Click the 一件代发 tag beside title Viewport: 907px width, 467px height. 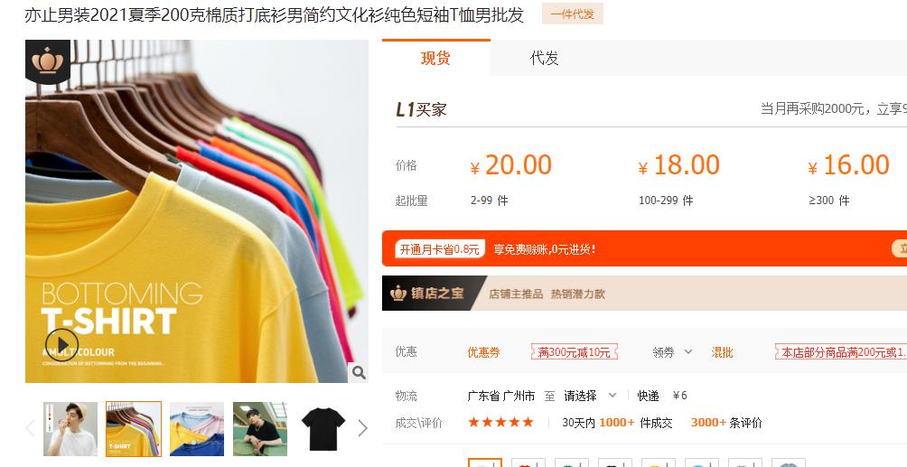click(x=573, y=14)
